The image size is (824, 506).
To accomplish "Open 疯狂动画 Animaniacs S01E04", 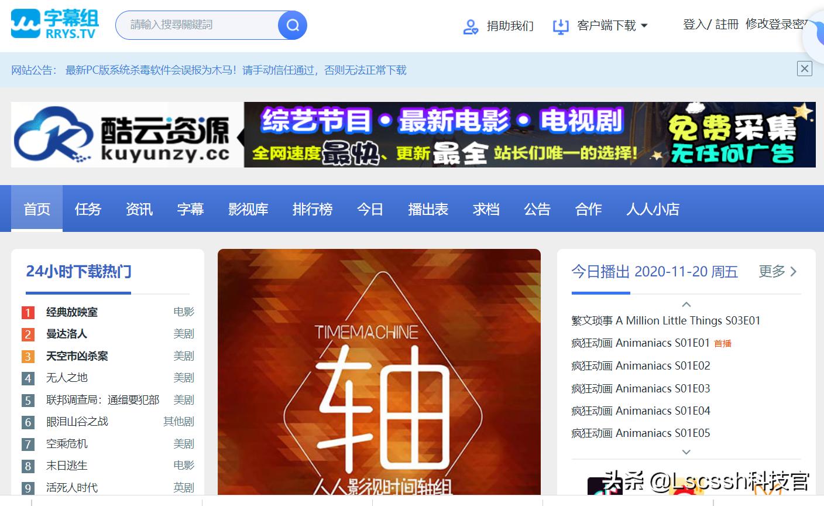I will point(641,411).
